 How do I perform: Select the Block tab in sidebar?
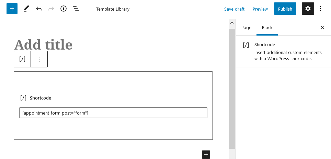click(267, 28)
